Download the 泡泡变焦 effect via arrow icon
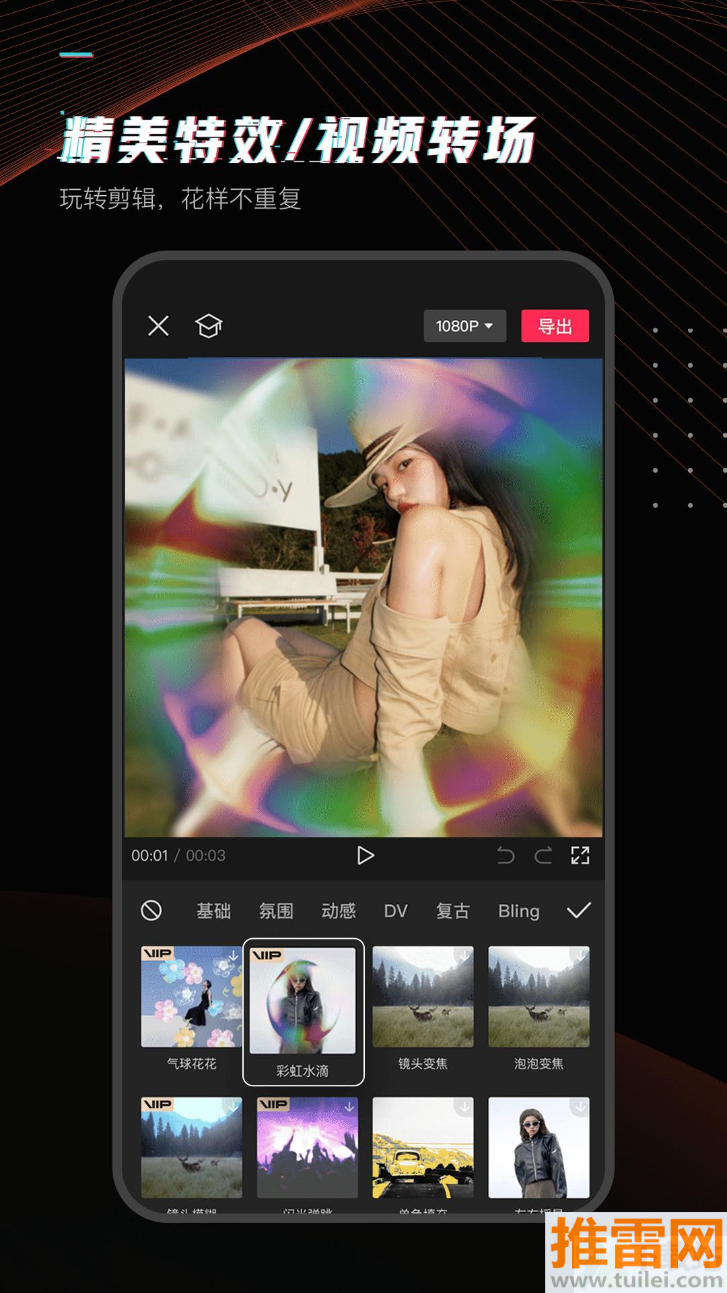727x1293 pixels. [x=580, y=956]
